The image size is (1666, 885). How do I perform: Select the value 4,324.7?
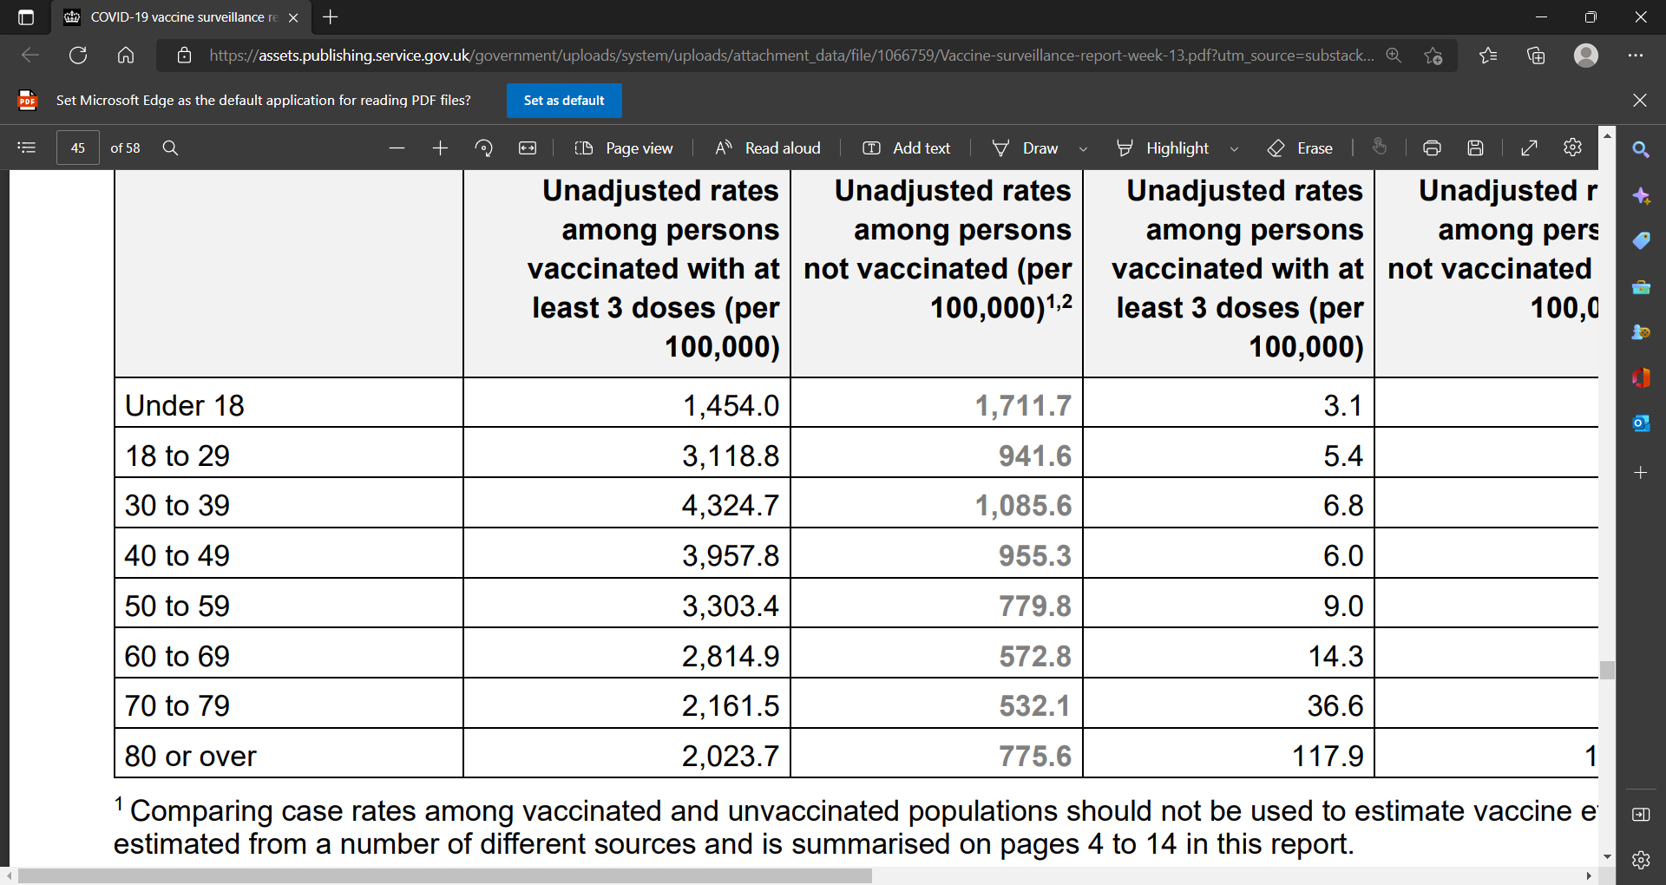tap(731, 505)
